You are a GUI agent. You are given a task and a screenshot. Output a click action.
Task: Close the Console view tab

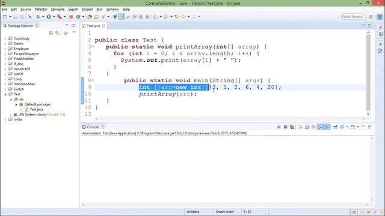[103, 127]
